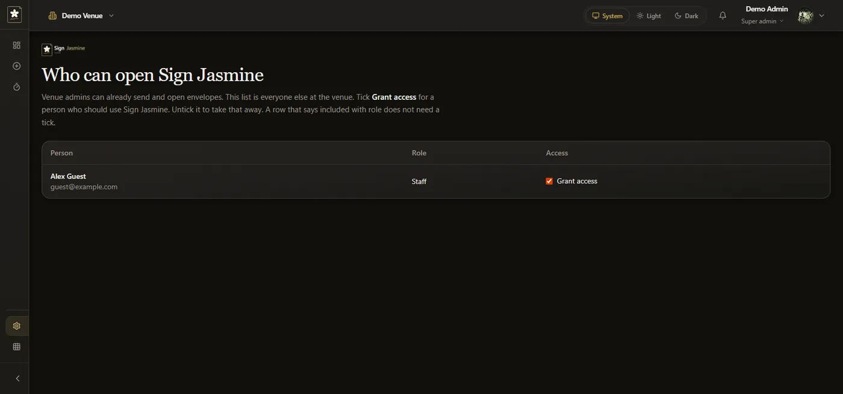Untick Grant access for Alex Guest
The height and width of the screenshot is (394, 843).
tap(549, 181)
